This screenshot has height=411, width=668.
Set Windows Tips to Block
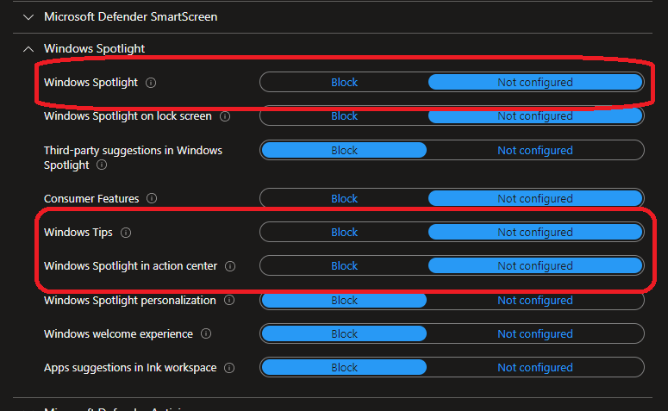click(344, 233)
